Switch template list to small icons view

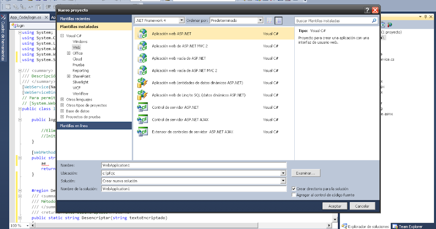click(270, 21)
